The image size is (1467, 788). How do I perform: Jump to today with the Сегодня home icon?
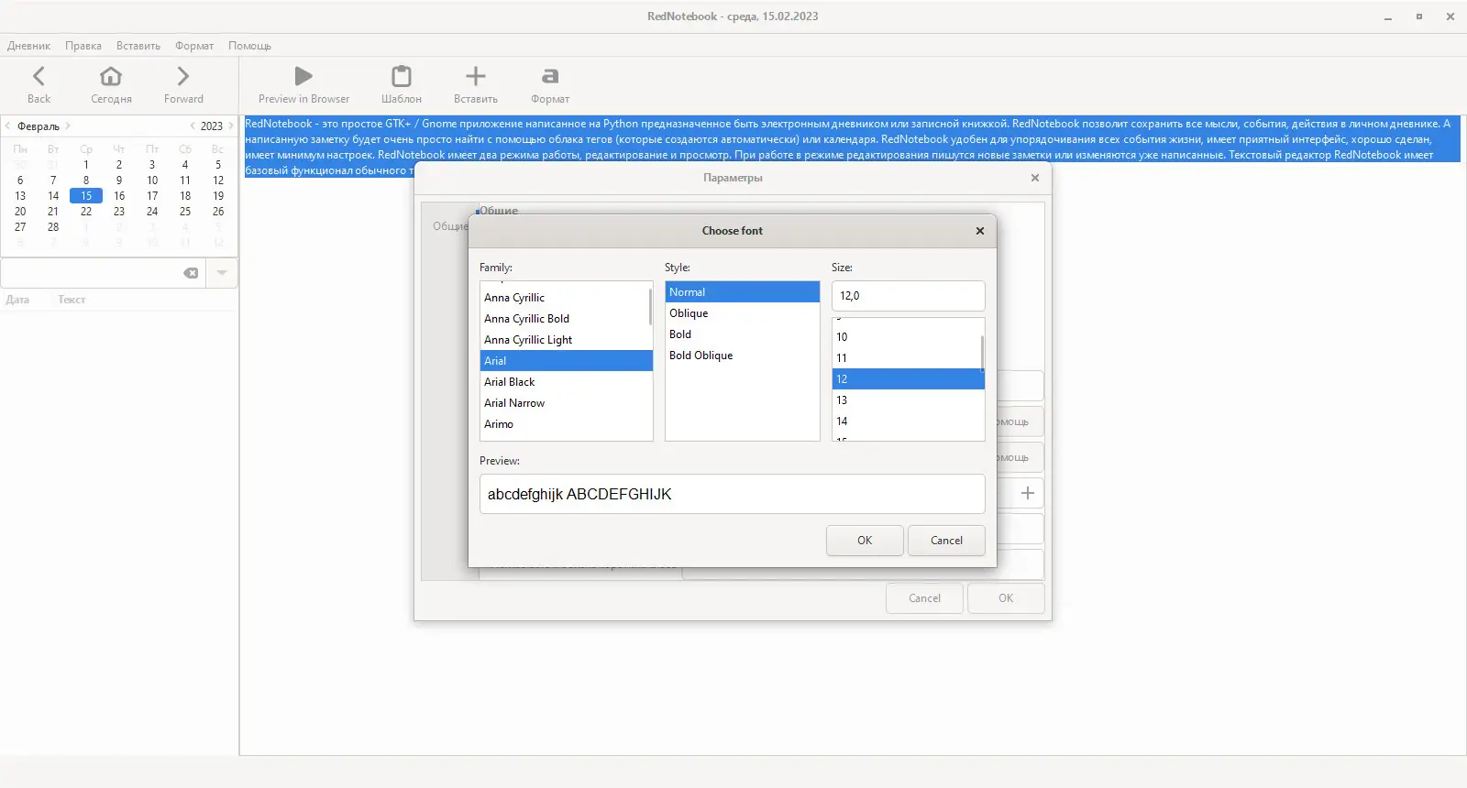(111, 85)
